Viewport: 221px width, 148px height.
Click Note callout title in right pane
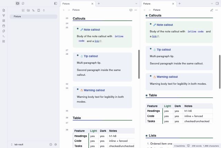point(165,25)
